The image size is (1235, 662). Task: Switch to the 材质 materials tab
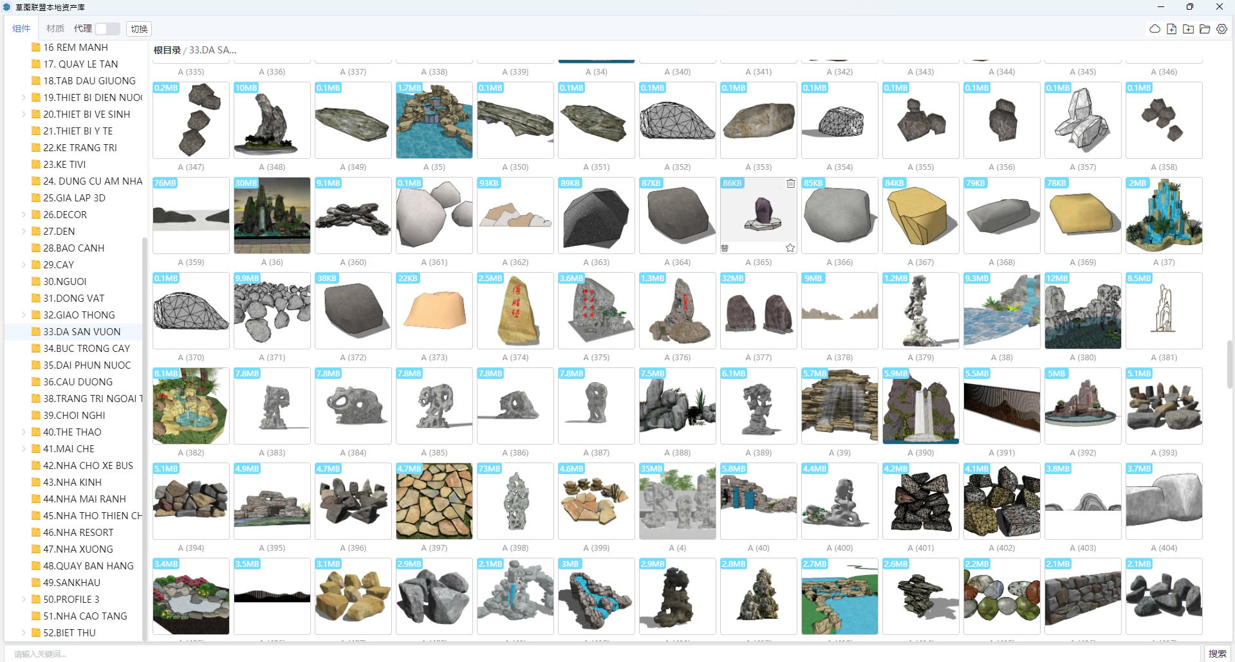tap(55, 29)
